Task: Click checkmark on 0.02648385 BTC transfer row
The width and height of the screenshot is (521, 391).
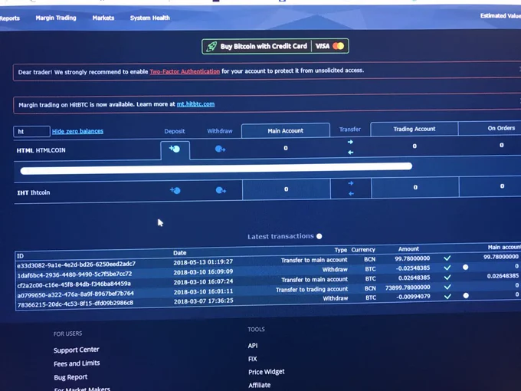Action: (447, 277)
